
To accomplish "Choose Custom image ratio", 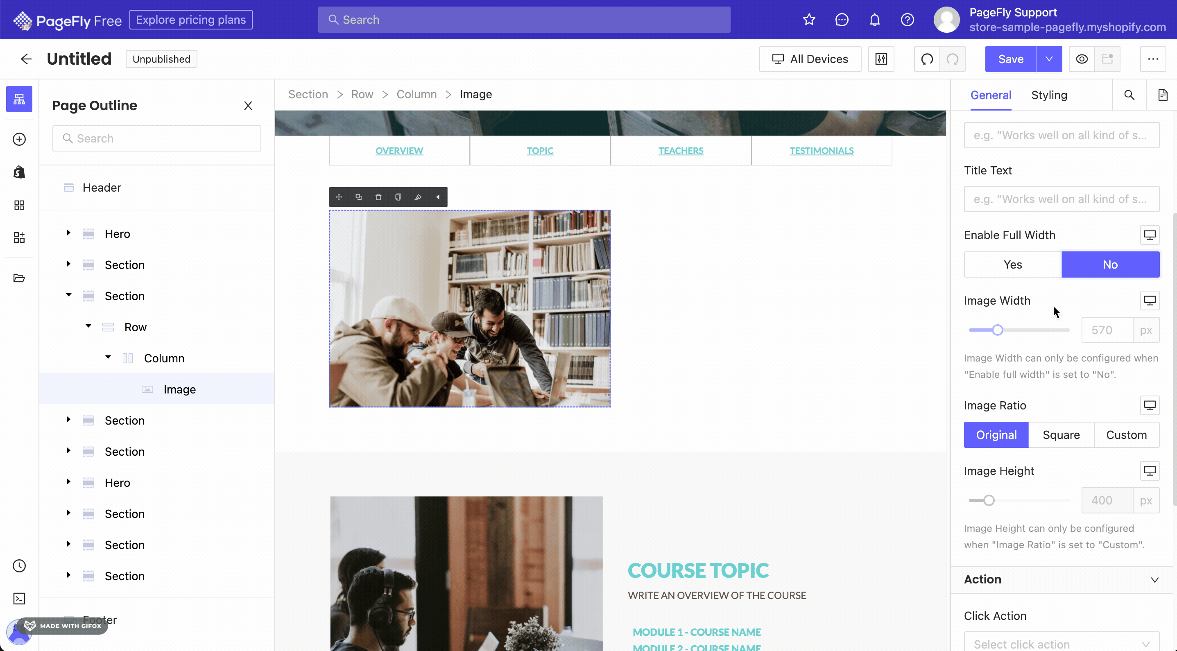I will 1126,435.
